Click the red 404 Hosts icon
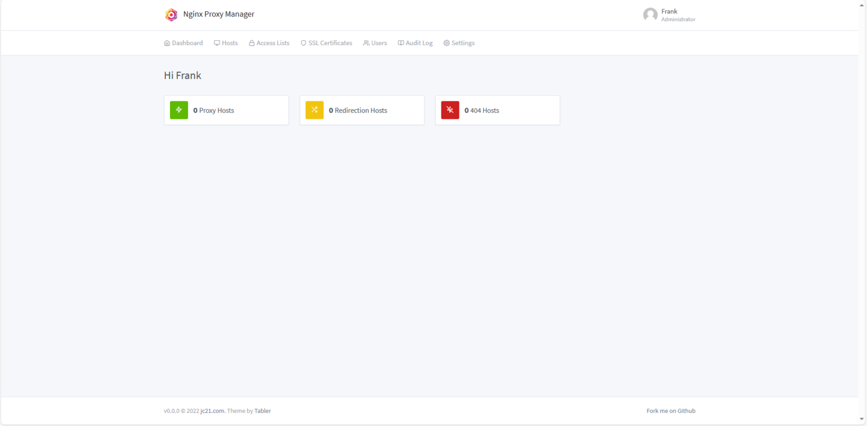Image resolution: width=867 pixels, height=426 pixels. (x=450, y=110)
